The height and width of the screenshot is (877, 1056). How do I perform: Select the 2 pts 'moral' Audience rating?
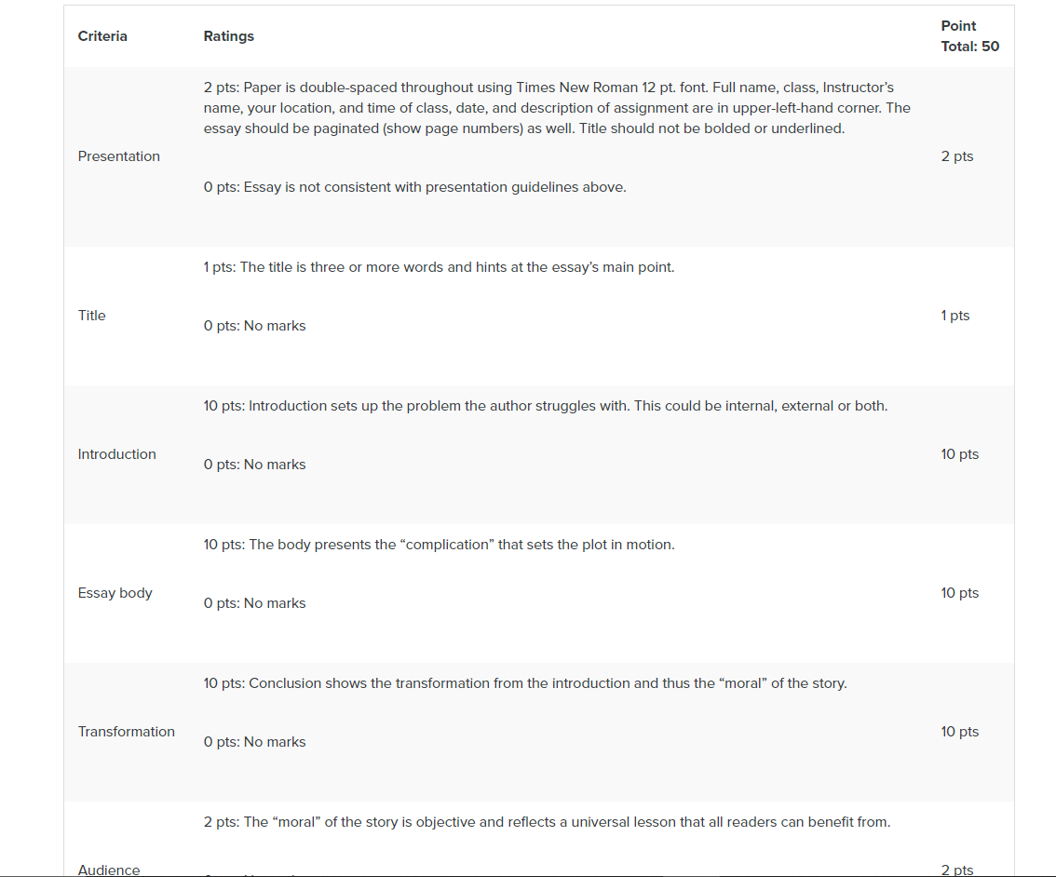point(547,822)
